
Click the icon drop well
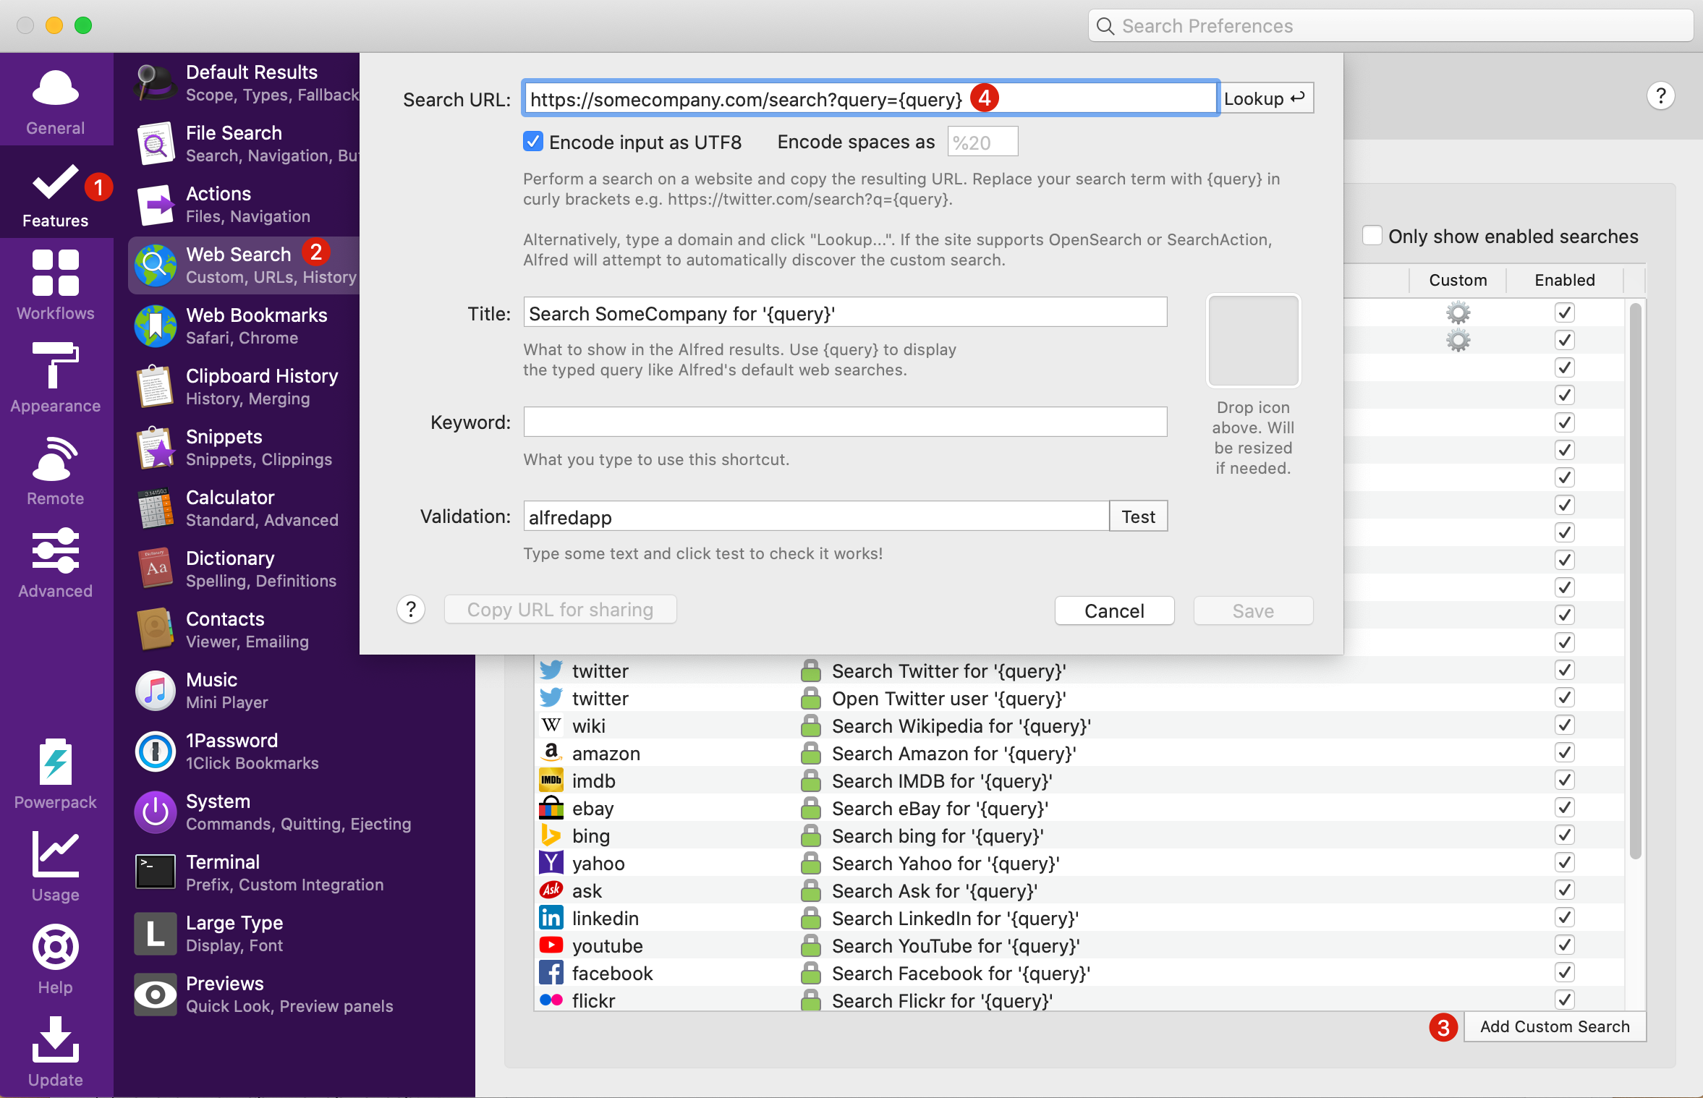pyautogui.click(x=1253, y=340)
